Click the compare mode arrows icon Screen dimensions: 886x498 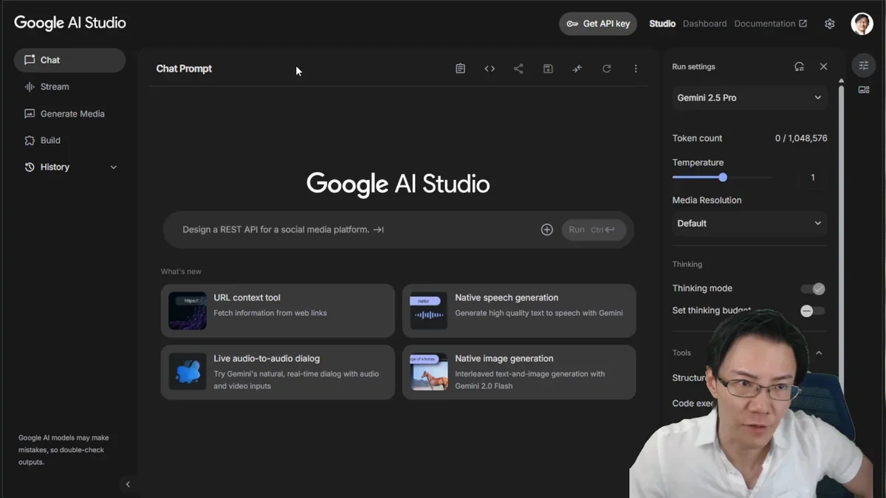pyautogui.click(x=577, y=69)
